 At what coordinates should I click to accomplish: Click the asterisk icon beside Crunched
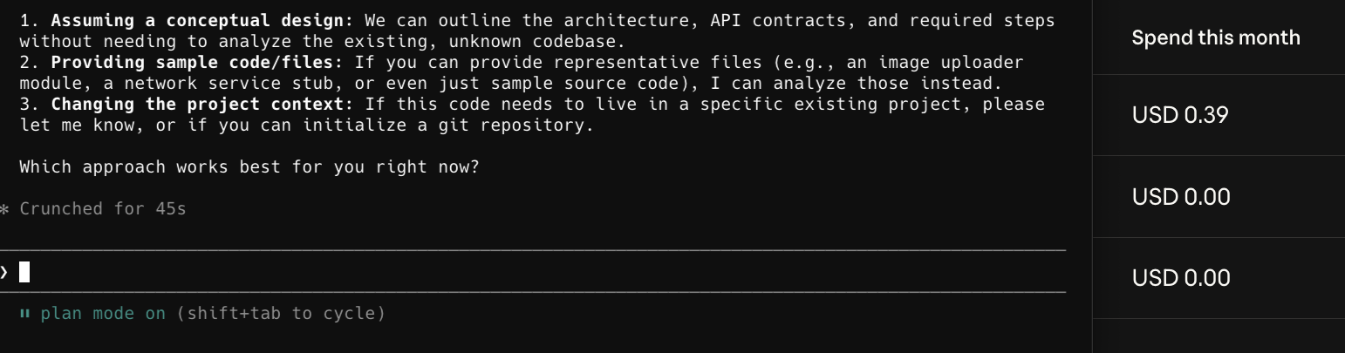4,209
